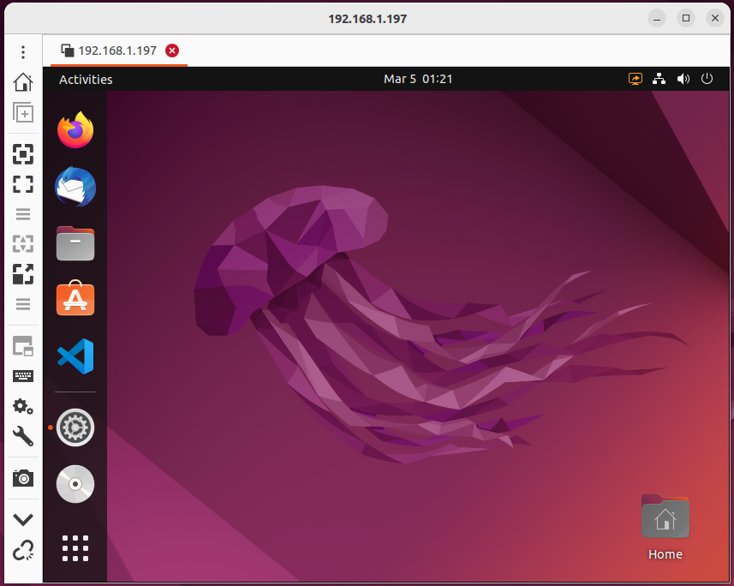Open Ubuntu Software from the dock

click(75, 298)
